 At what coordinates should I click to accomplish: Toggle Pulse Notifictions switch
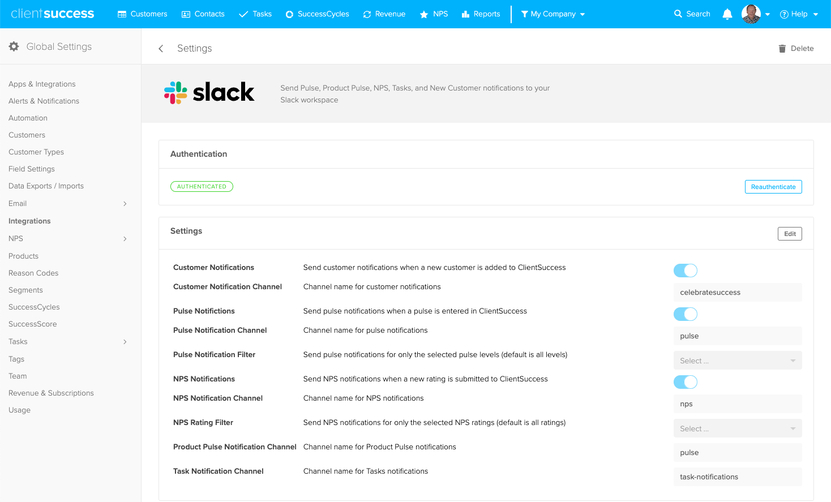click(685, 314)
